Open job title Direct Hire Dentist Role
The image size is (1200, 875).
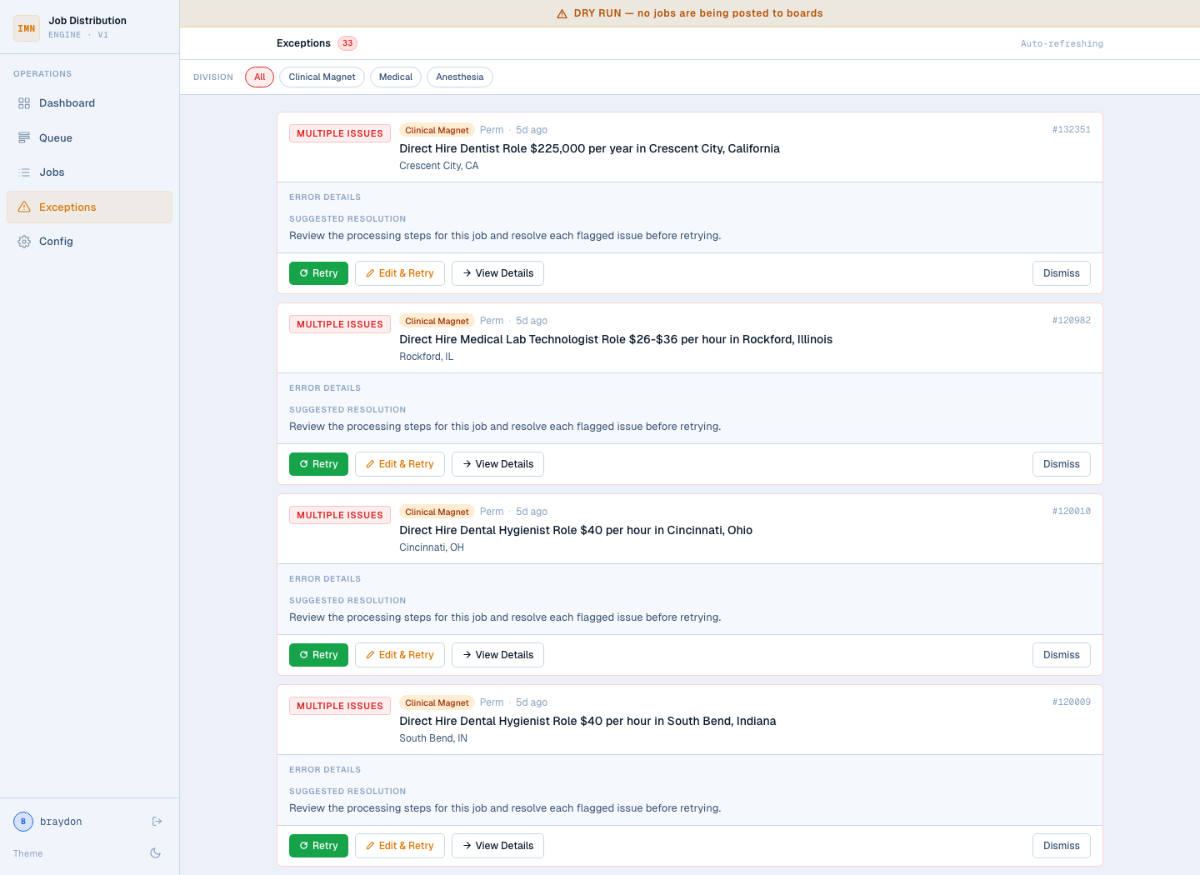click(589, 148)
